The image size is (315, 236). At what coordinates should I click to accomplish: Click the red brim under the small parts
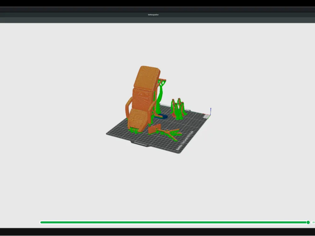click(x=174, y=115)
